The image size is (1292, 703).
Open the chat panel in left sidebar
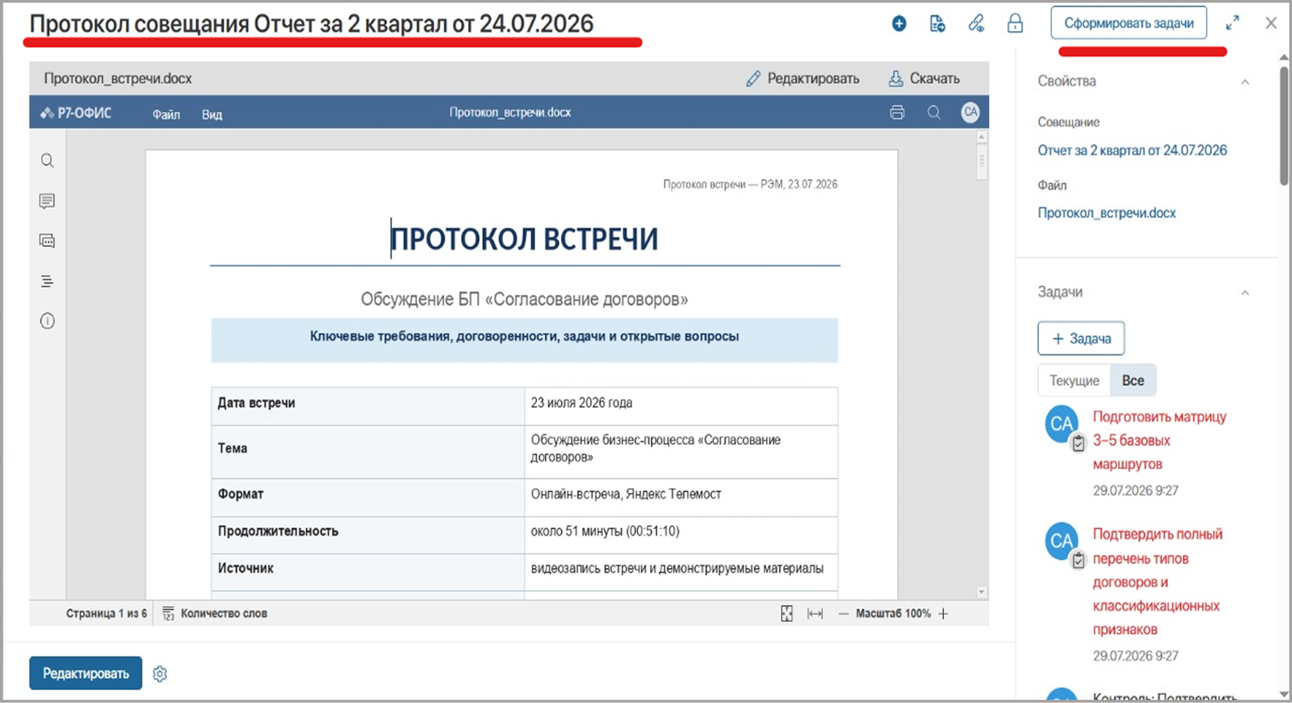[47, 241]
